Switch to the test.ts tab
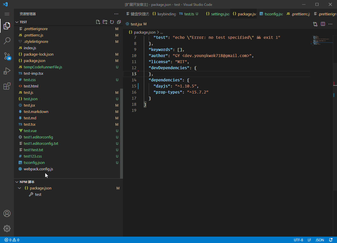337x243 pixels. coord(189,14)
